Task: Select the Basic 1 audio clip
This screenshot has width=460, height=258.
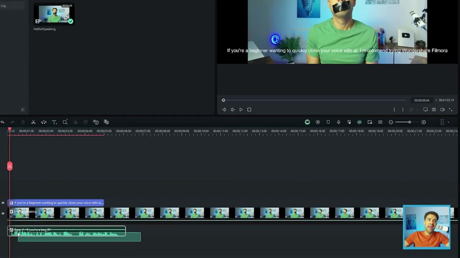Action: coord(66,231)
